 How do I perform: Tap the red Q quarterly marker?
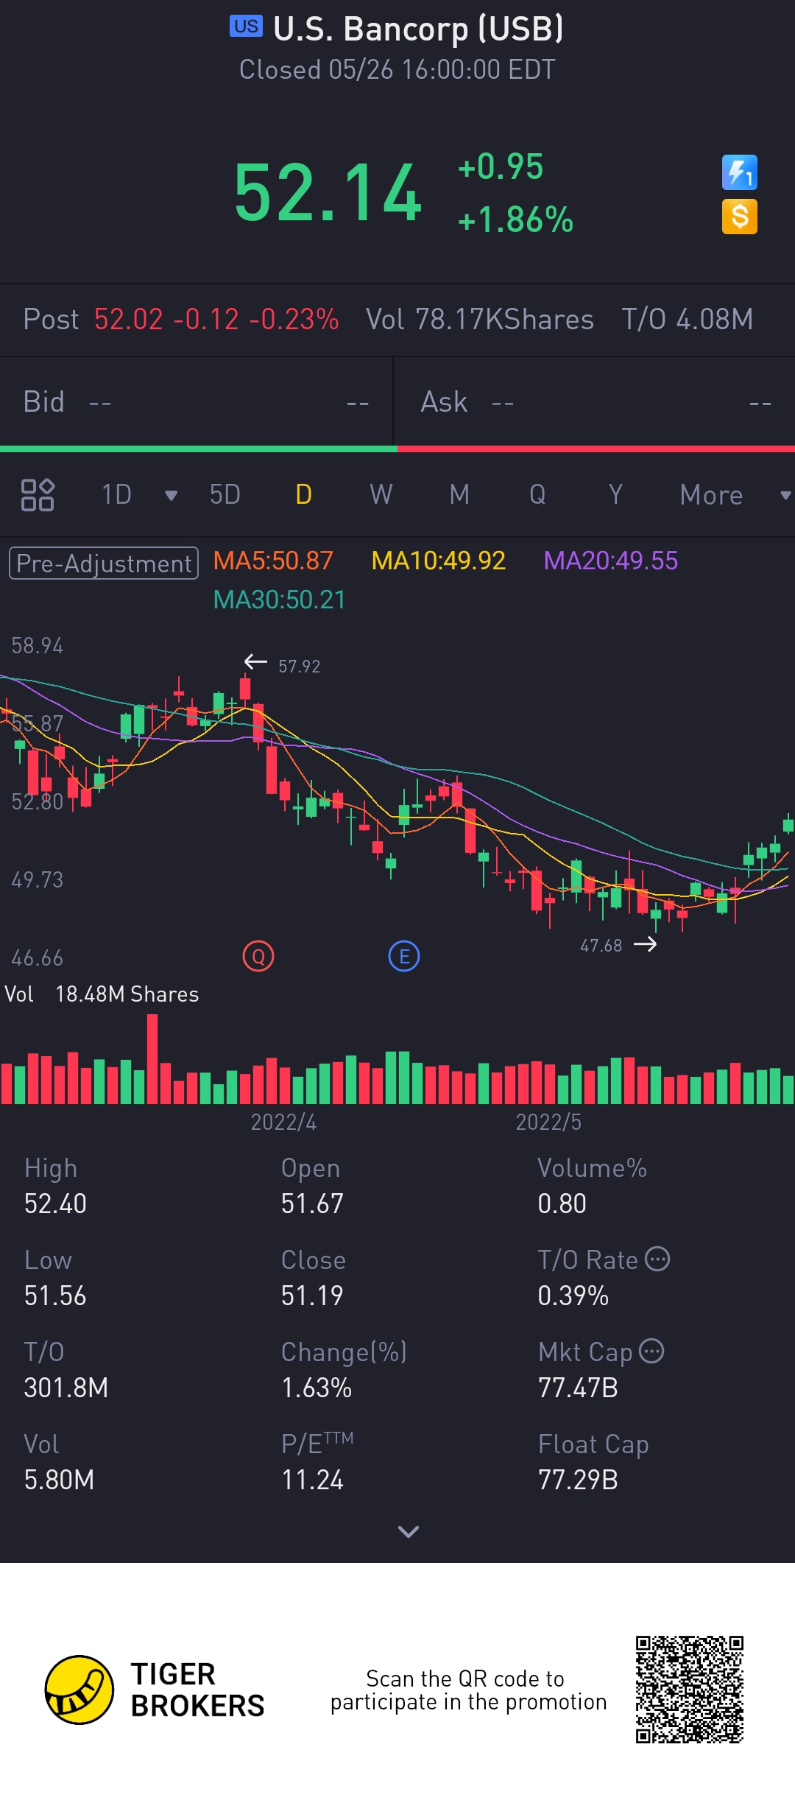(258, 957)
